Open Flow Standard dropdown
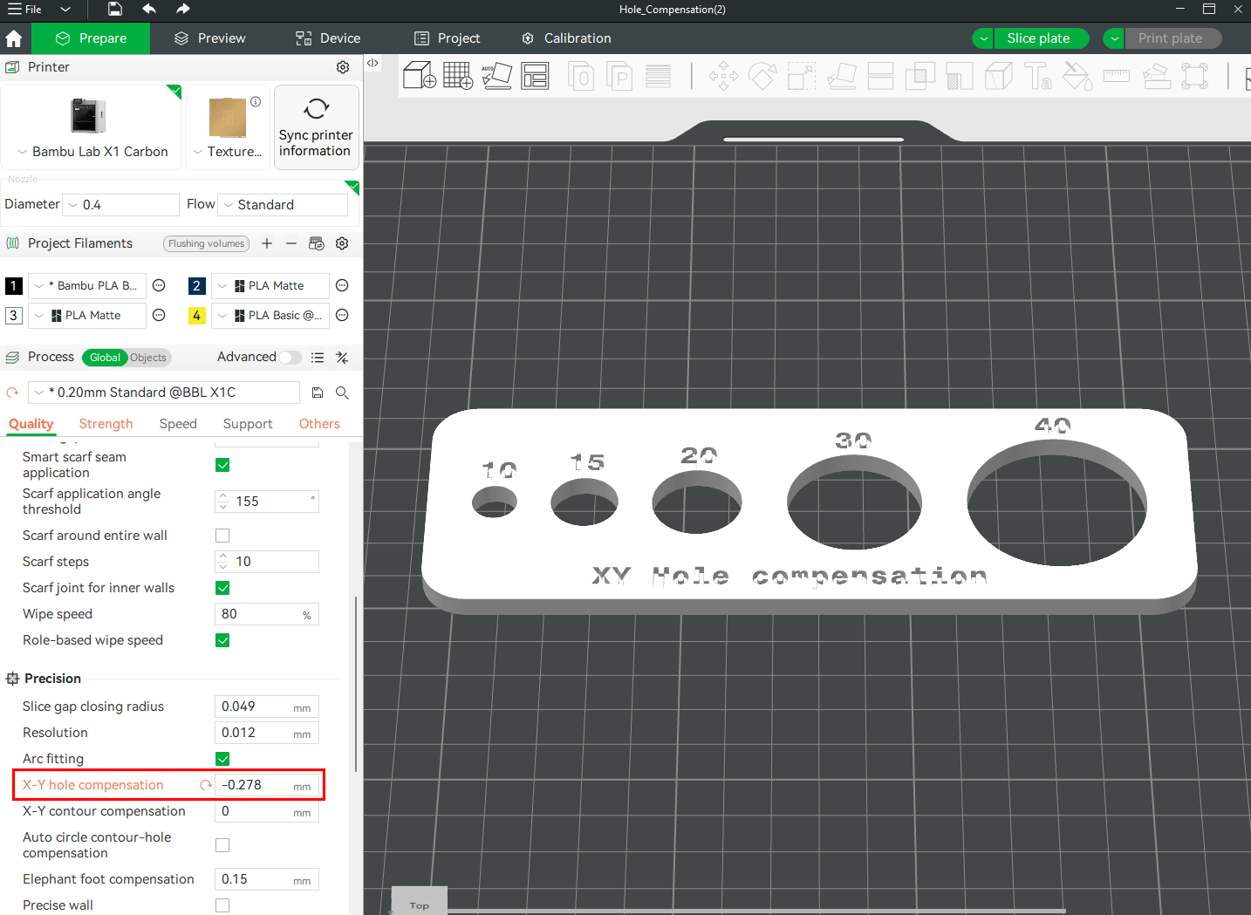The height and width of the screenshot is (915, 1251). point(283,205)
